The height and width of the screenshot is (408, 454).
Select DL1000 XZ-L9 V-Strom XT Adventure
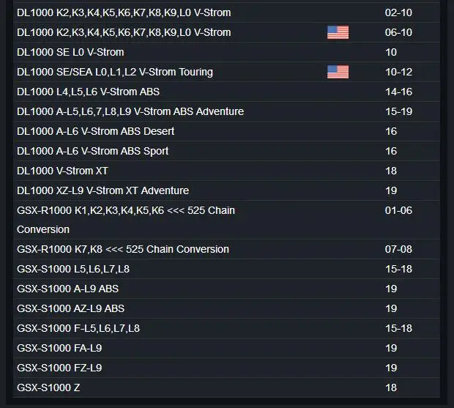click(x=103, y=190)
